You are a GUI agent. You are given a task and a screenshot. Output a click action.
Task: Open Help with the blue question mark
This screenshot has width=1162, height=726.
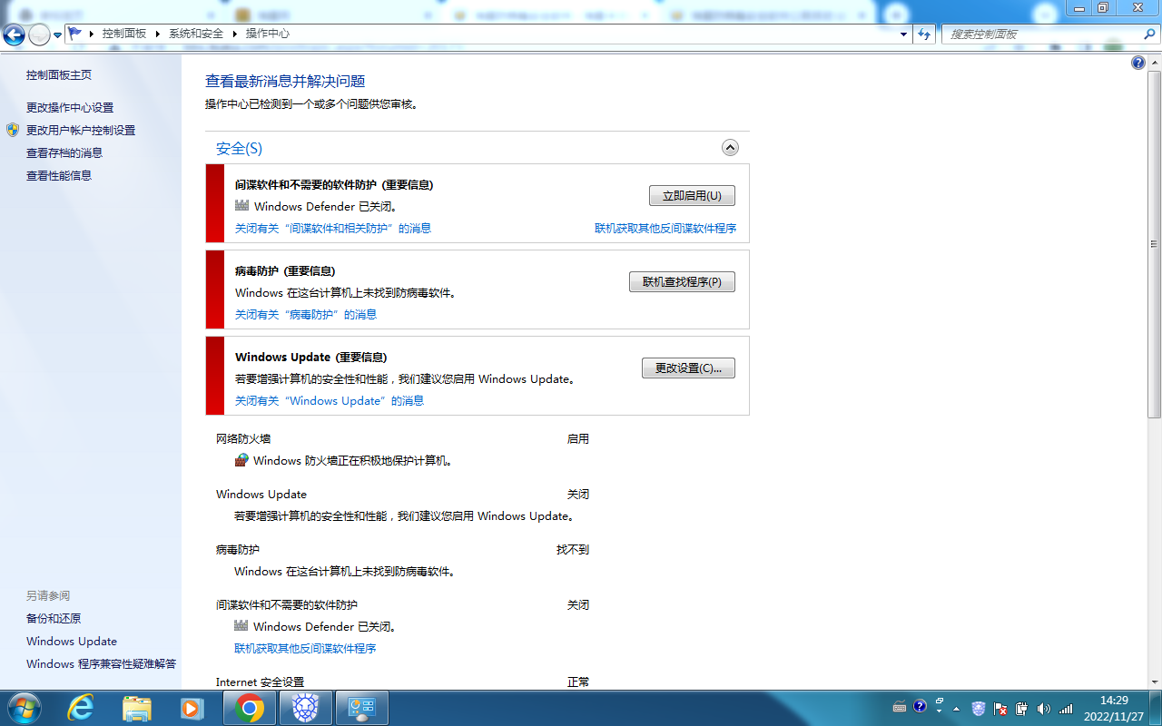click(1138, 63)
